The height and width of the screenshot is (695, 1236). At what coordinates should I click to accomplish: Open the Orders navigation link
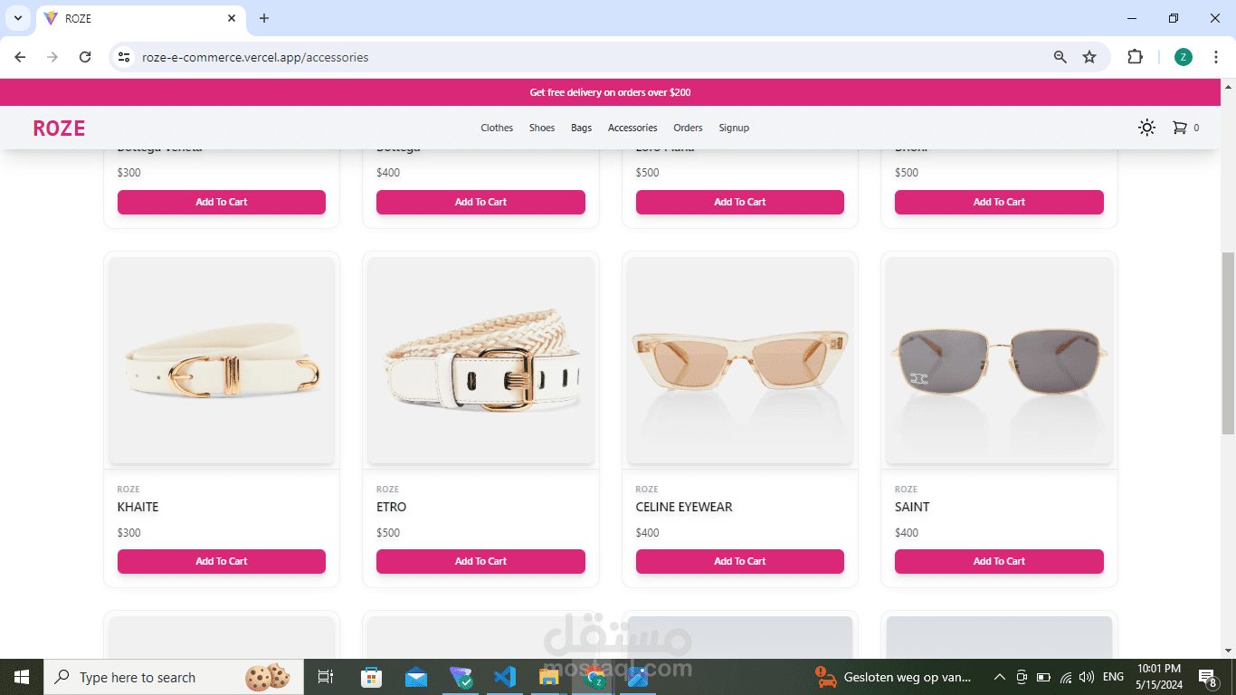688,128
